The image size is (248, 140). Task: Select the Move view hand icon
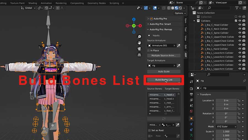click(139, 43)
